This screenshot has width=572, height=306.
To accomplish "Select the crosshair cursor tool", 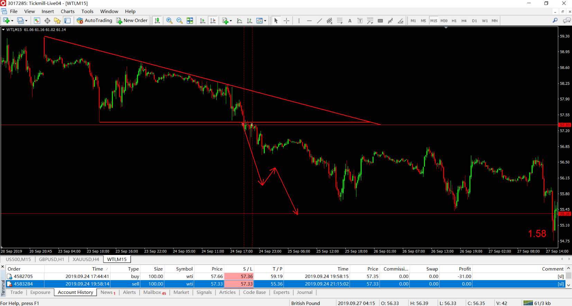I will click(287, 21).
